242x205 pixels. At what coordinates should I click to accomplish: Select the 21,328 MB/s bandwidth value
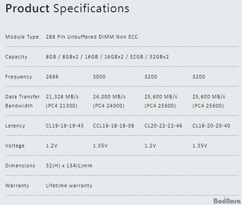click(62, 97)
